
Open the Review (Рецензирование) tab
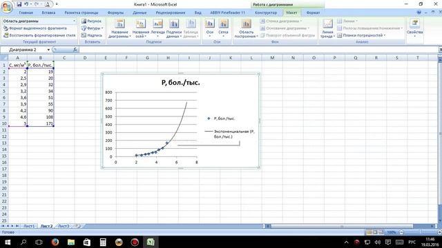pos(171,12)
